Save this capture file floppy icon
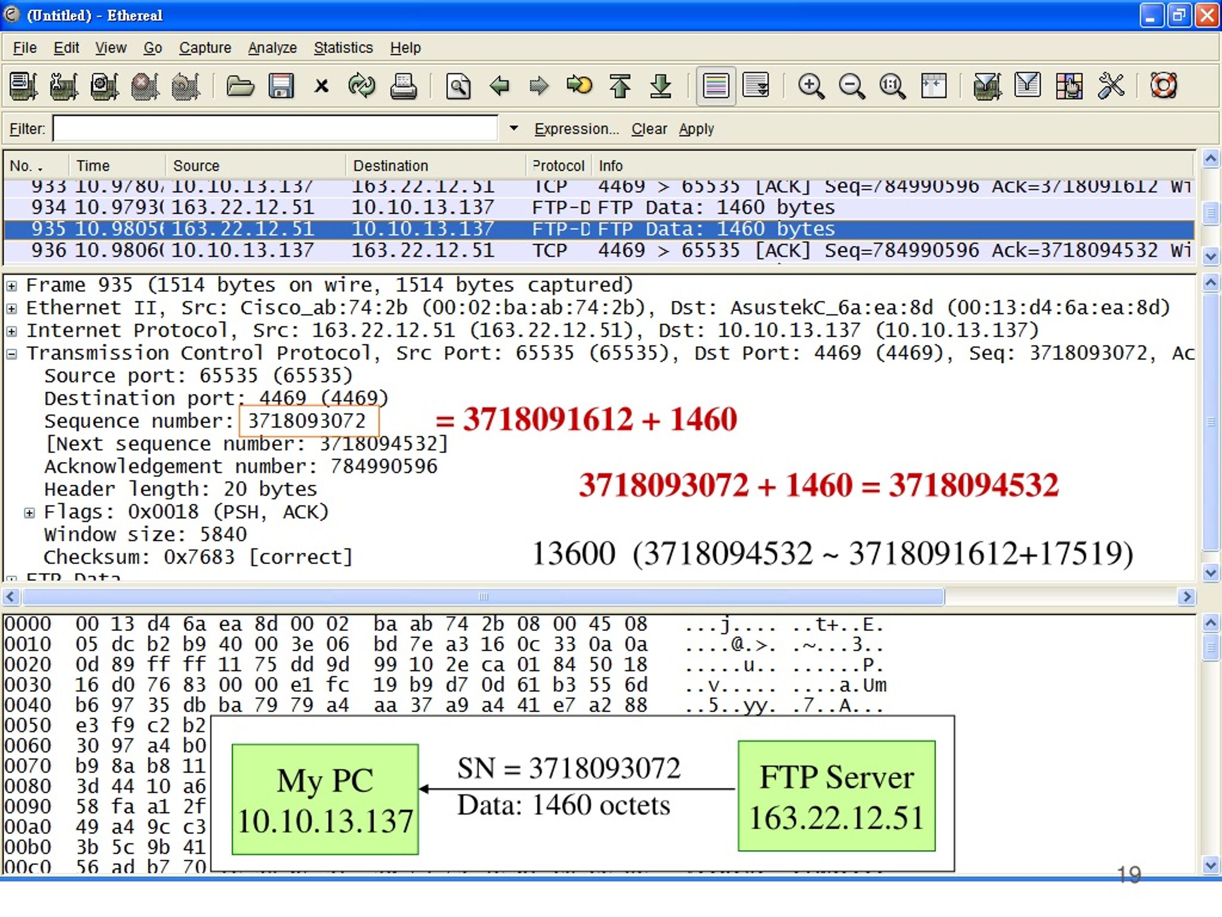Screen dimensions: 1222x917 pos(281,85)
